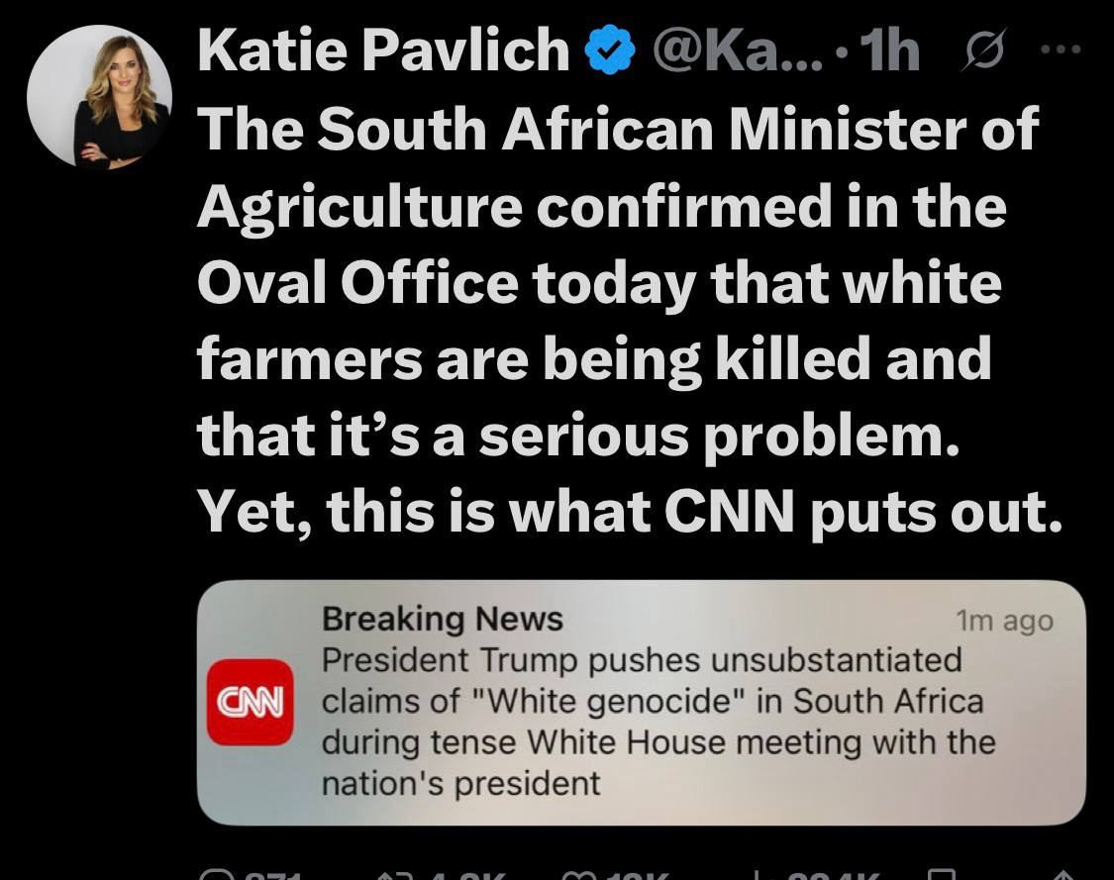
Task: Click the "Breaking News" notification heading
Action: (x=443, y=620)
